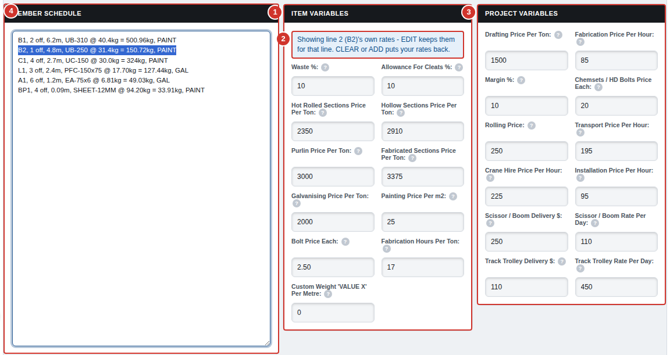
Task: Edit Hollow Sections price 2910 field
Action: tap(422, 131)
